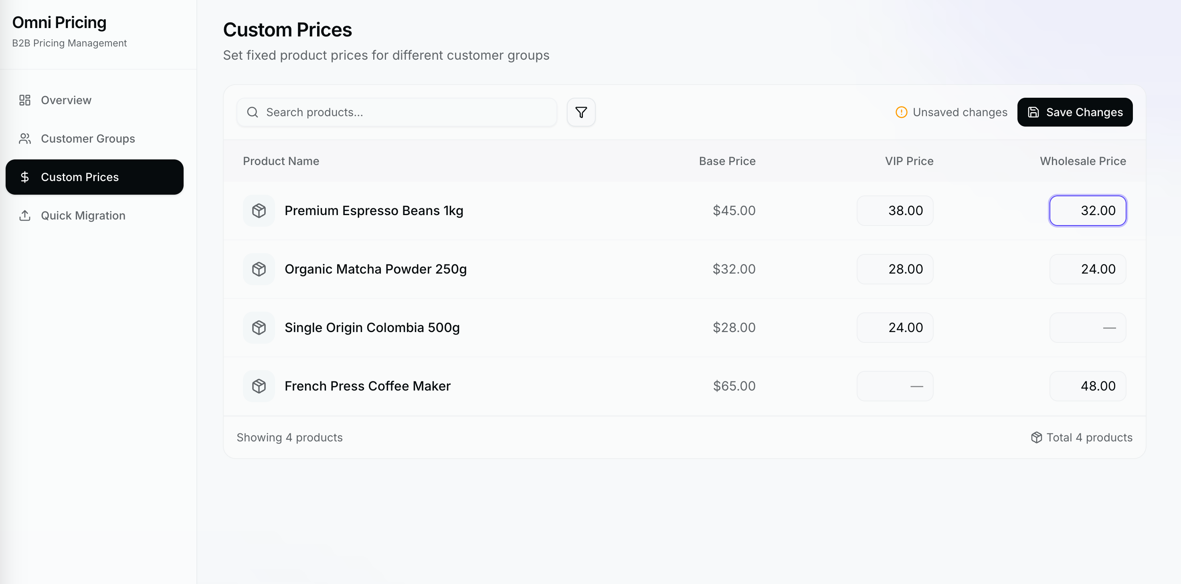
Task: Click the Base Price column header
Action: click(727, 161)
